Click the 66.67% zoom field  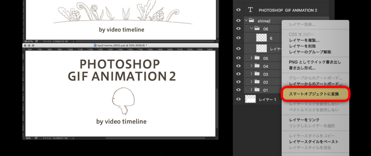coord(28,41)
